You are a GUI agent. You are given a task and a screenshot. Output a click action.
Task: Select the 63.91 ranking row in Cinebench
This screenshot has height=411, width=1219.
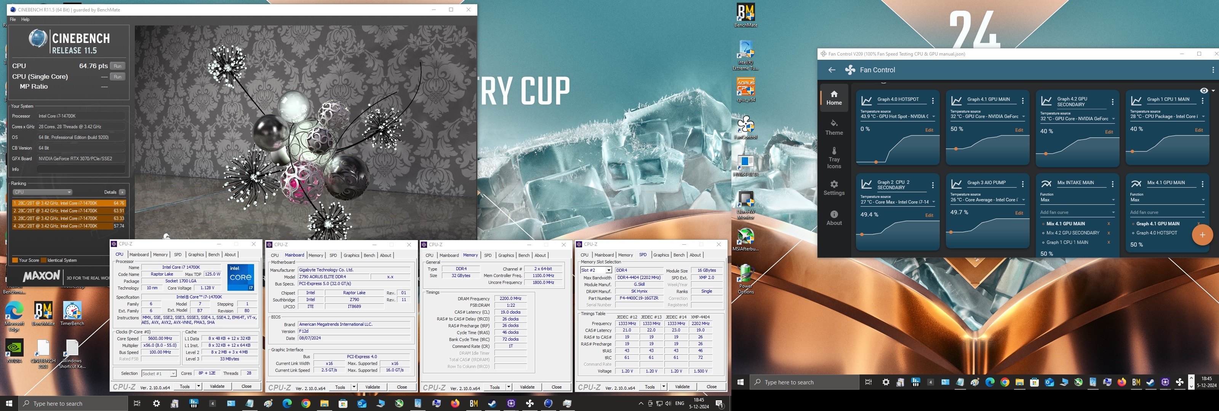tap(69, 211)
